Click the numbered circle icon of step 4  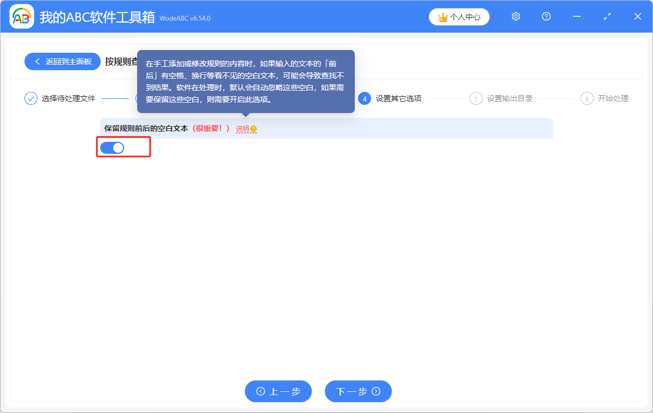pos(364,98)
